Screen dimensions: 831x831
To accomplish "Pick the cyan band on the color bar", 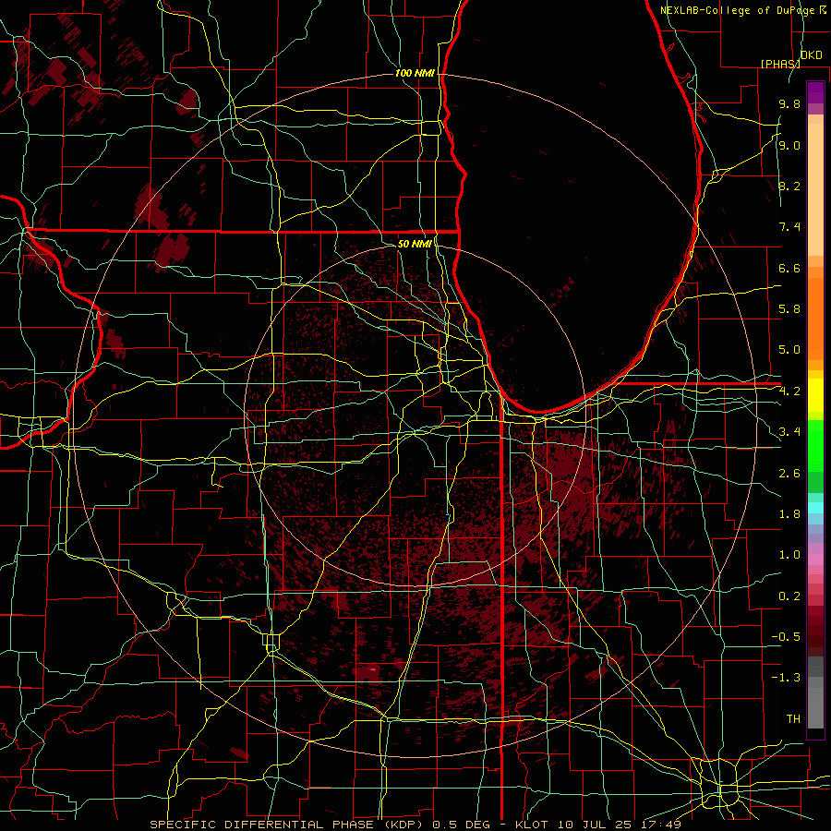I will (x=815, y=508).
